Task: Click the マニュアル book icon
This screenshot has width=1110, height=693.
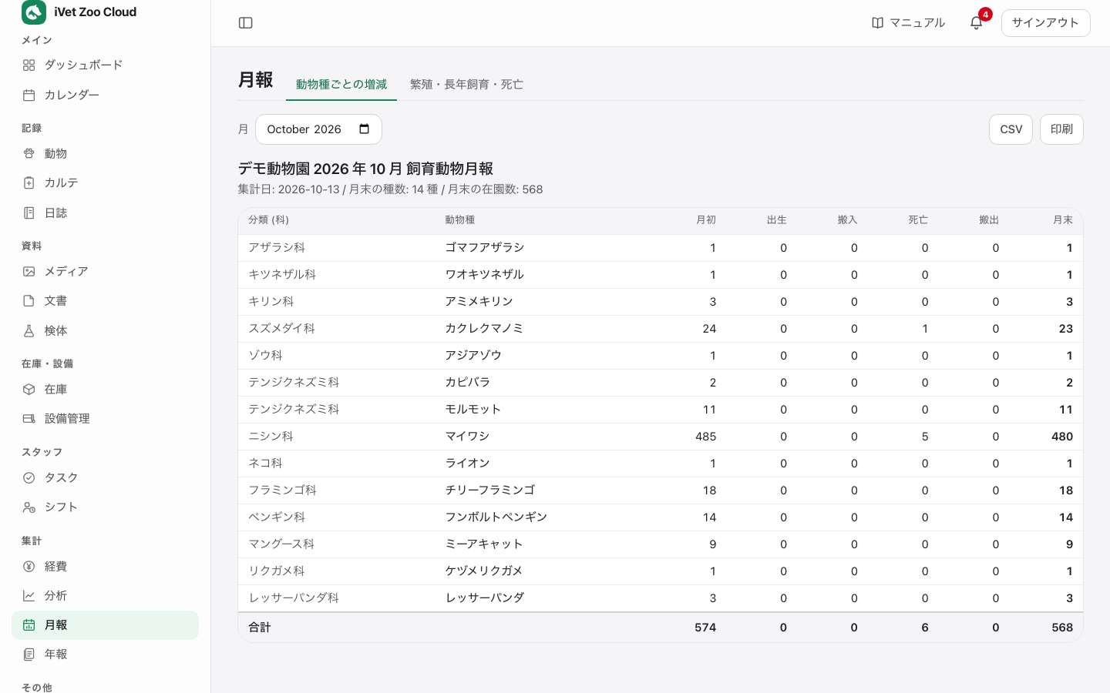Action: coord(877,23)
